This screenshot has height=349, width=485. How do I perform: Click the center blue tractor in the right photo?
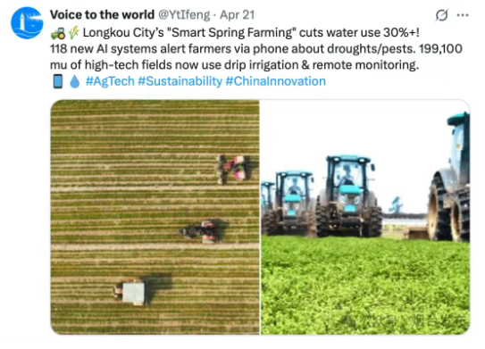pos(348,196)
